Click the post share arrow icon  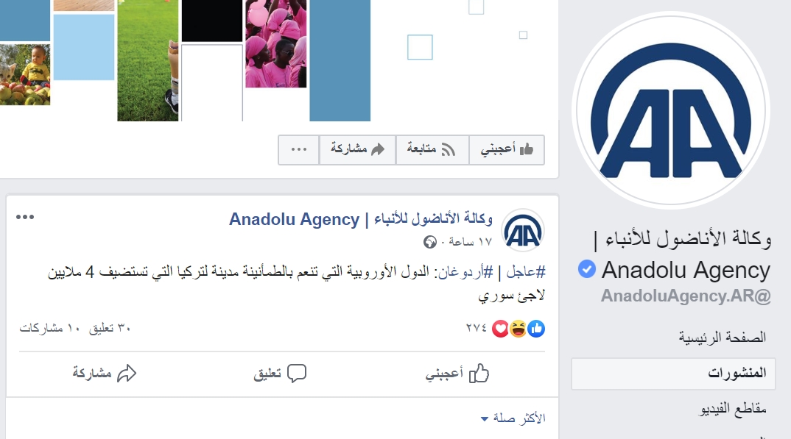click(x=127, y=374)
